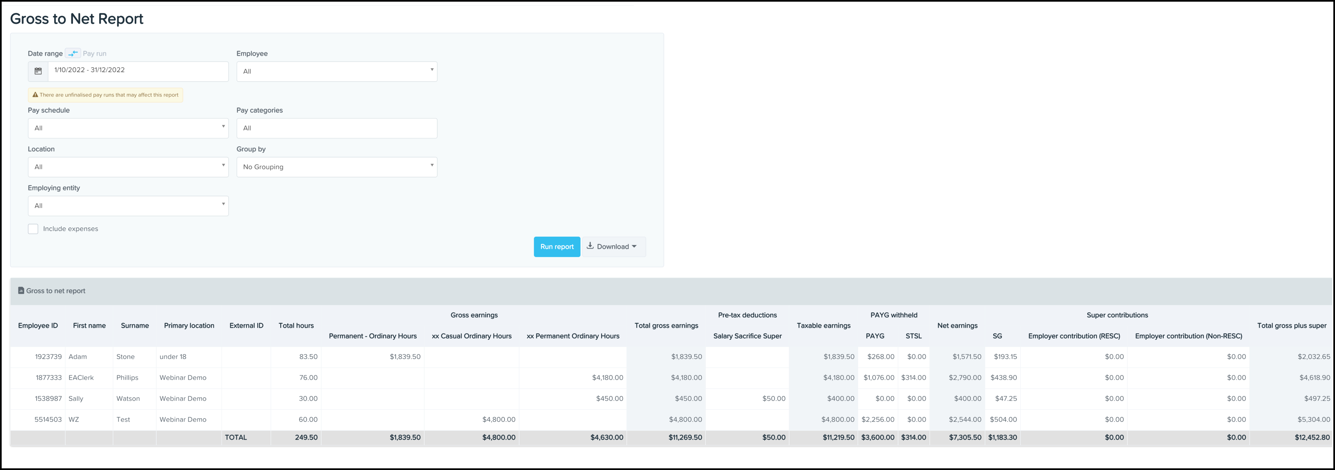
Task: Click the warning icon in unfinalised alert
Action: pyautogui.click(x=35, y=95)
